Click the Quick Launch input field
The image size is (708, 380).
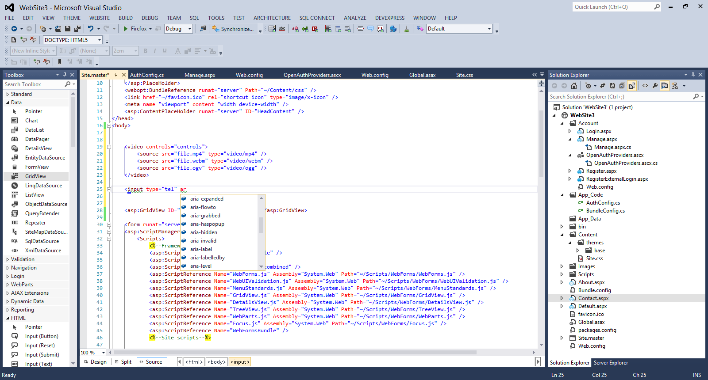click(x=613, y=7)
